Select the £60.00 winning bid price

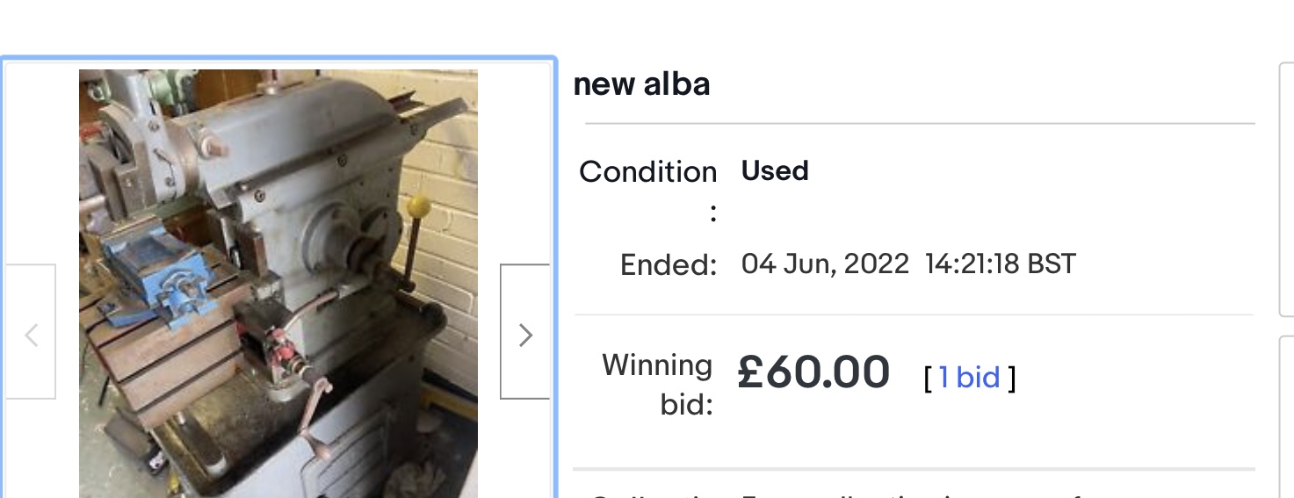pos(813,373)
